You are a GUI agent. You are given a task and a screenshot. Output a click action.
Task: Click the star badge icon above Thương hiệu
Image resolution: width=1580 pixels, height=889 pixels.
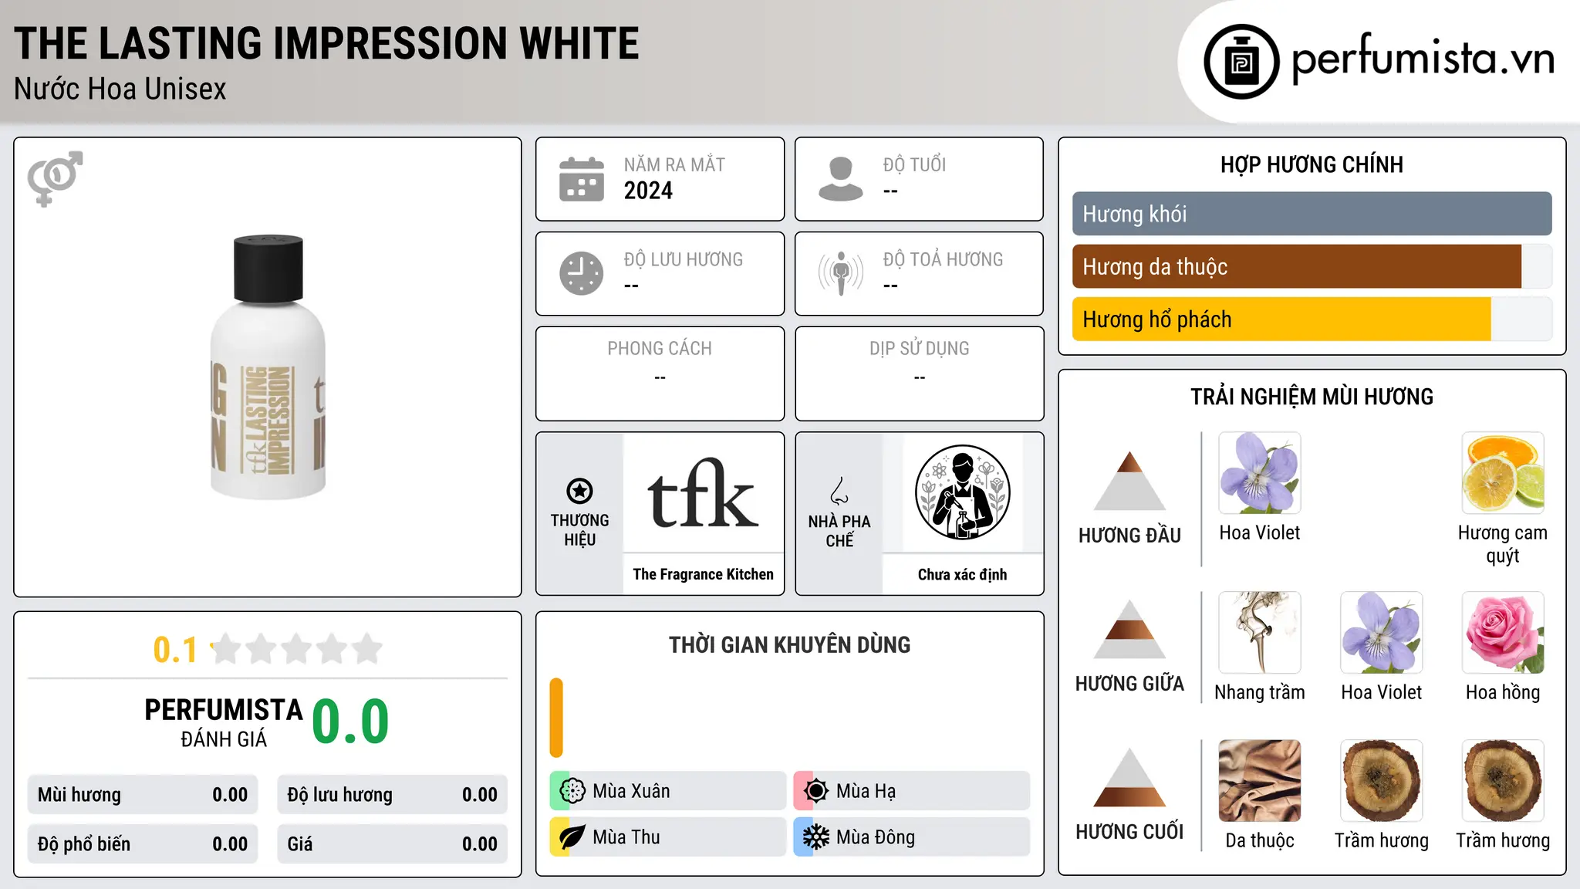[579, 491]
